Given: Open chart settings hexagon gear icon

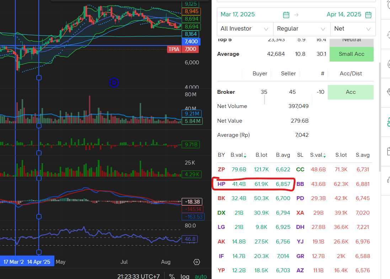Looking at the screenshot, I should tap(197, 262).
